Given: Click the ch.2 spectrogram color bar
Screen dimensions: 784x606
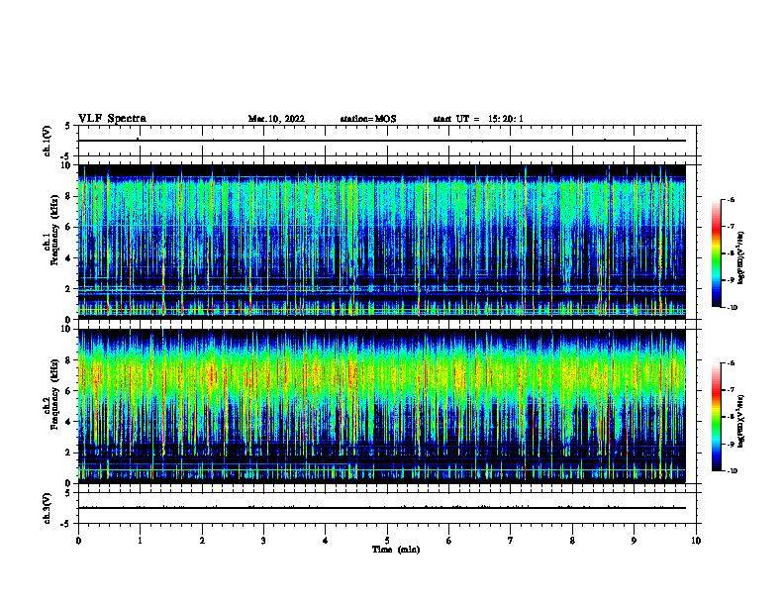Looking at the screenshot, I should tap(716, 417).
